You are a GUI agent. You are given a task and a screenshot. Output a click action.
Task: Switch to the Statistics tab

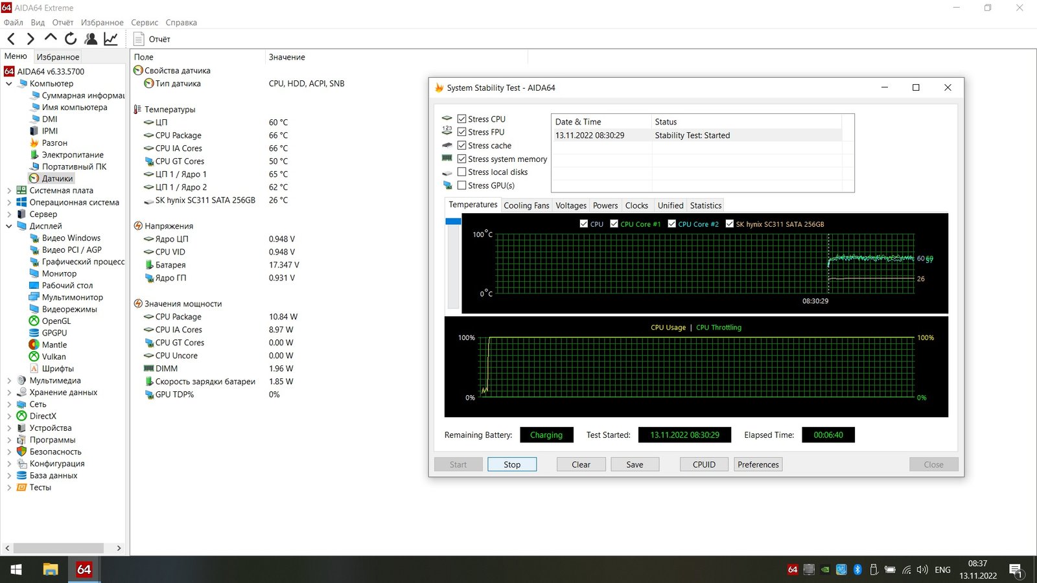706,205
